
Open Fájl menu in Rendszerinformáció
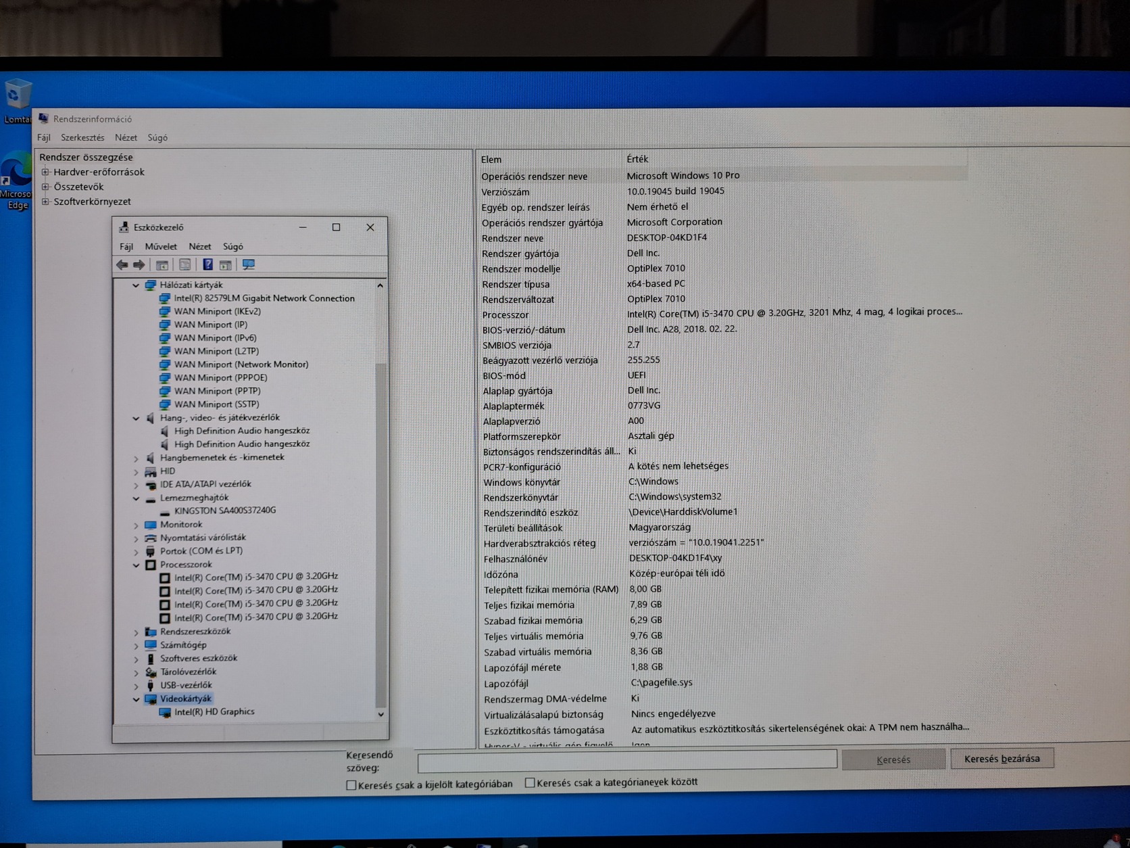[44, 138]
